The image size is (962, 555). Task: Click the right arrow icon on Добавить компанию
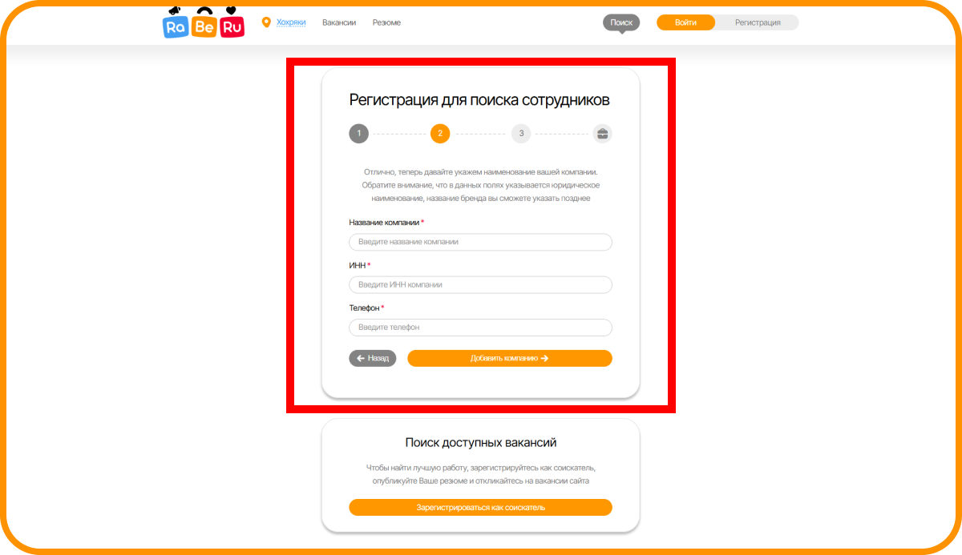coord(545,358)
